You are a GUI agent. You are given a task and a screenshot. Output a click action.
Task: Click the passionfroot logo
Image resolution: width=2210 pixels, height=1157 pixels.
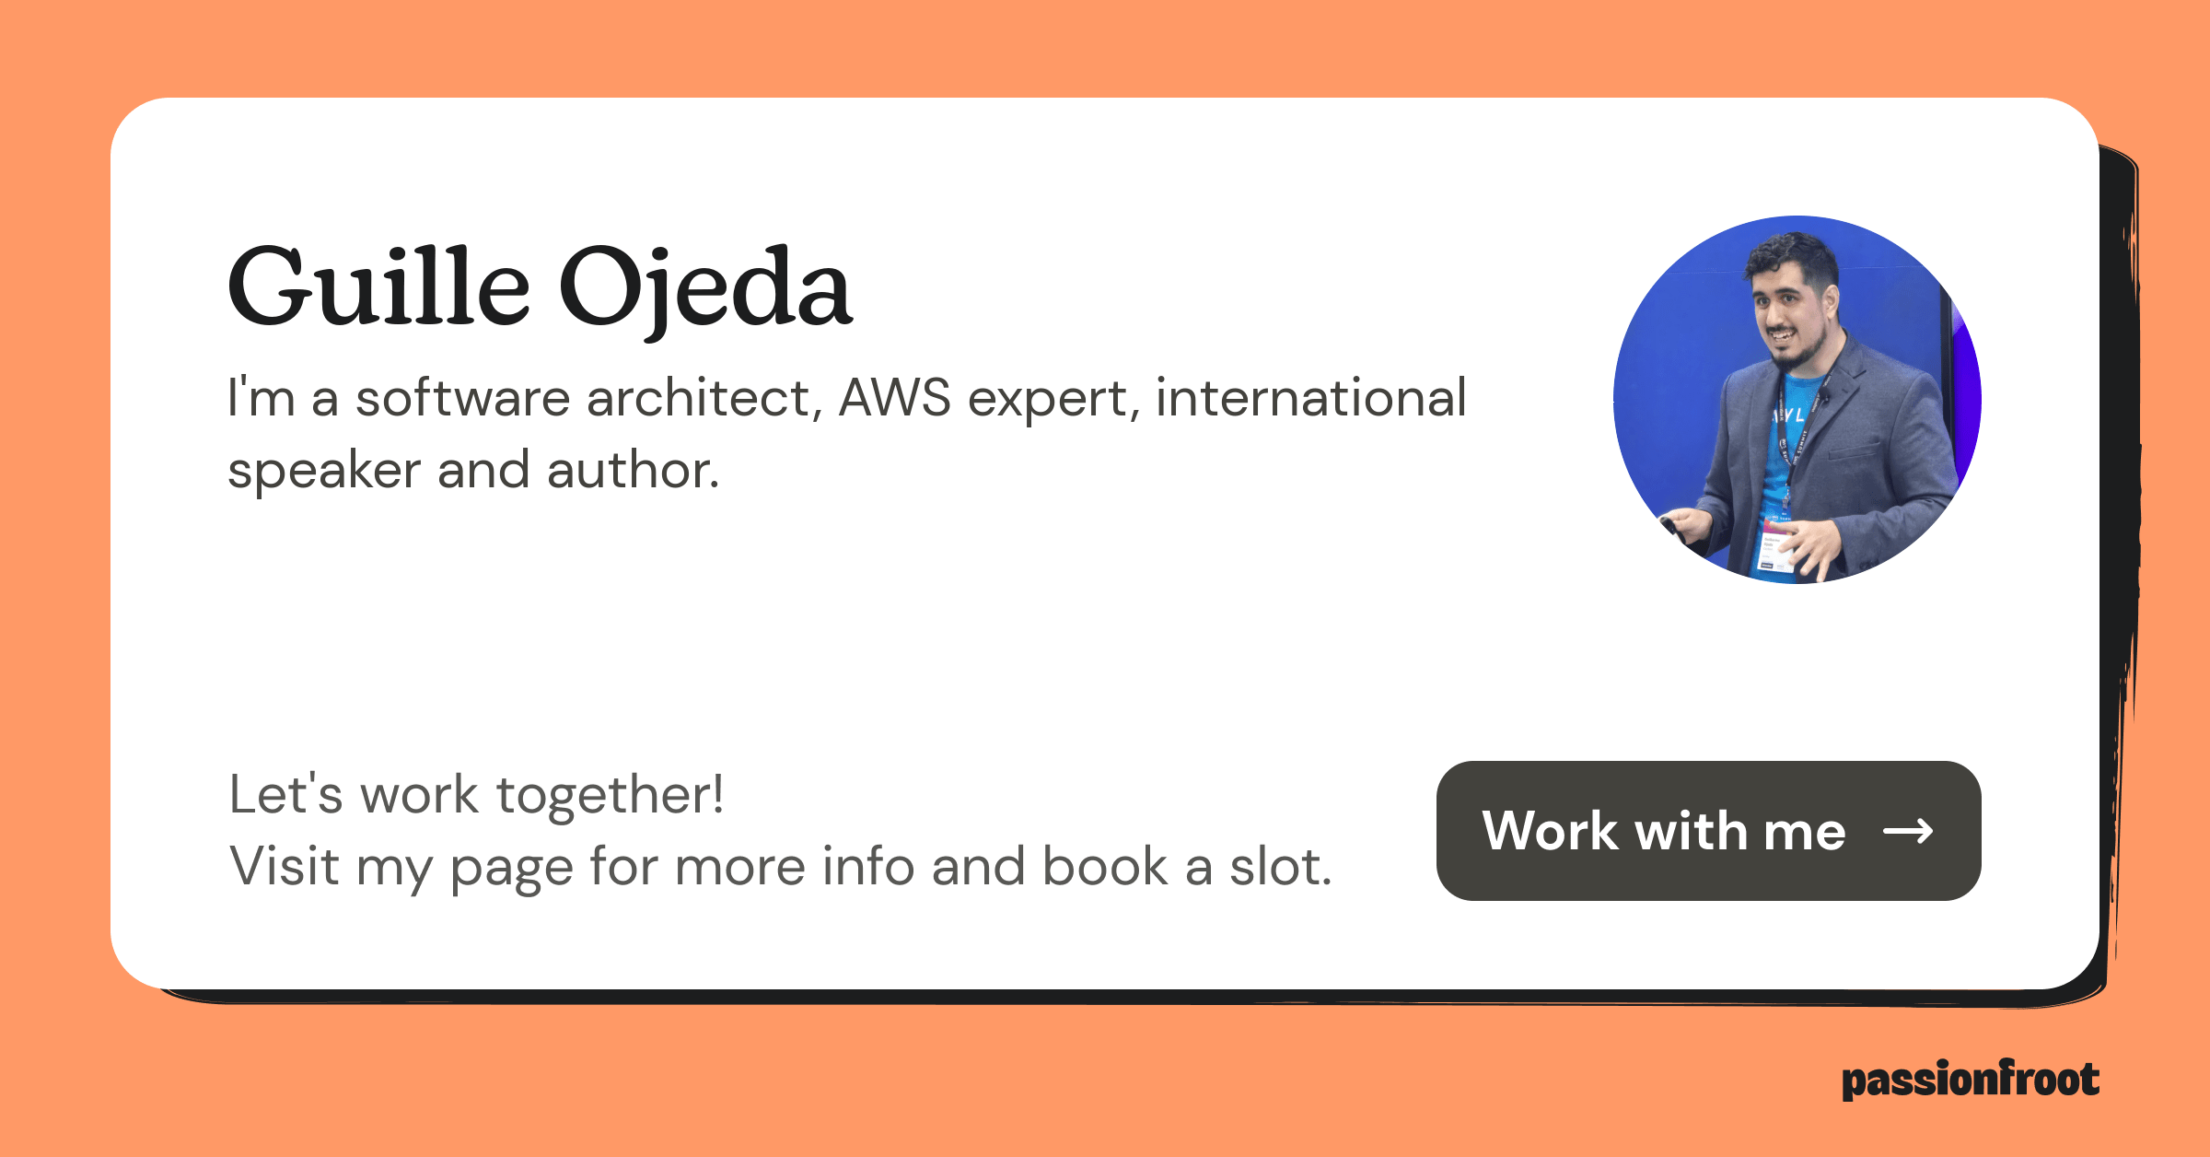point(1970,1080)
